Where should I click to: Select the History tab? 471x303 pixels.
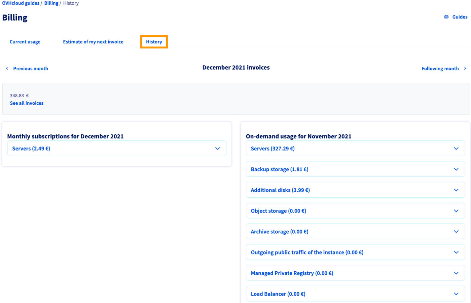[x=154, y=42]
